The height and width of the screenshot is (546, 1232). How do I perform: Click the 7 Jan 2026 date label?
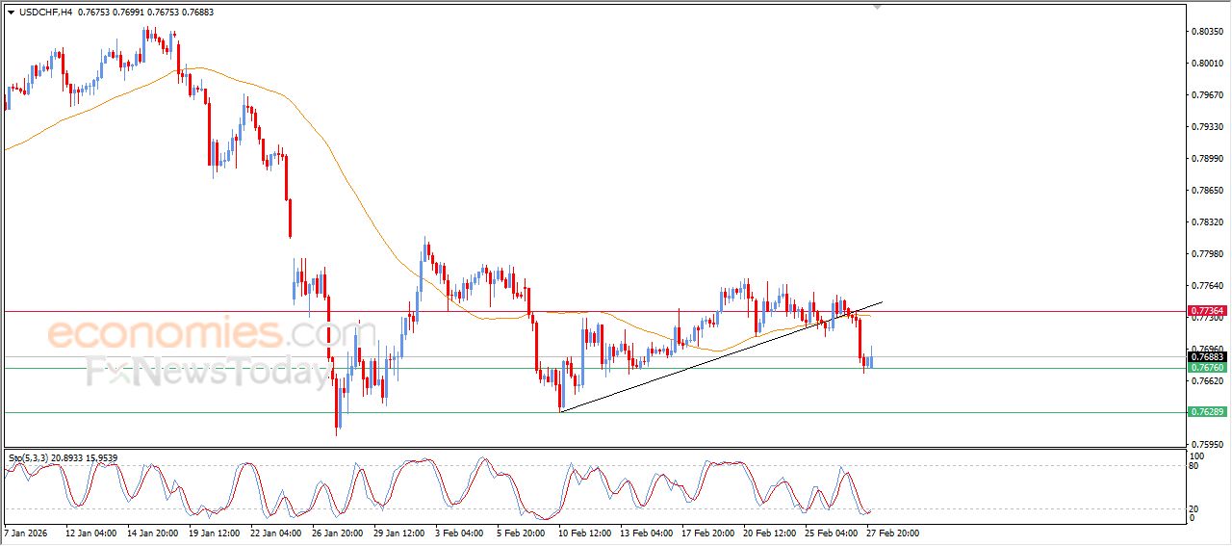click(x=27, y=532)
